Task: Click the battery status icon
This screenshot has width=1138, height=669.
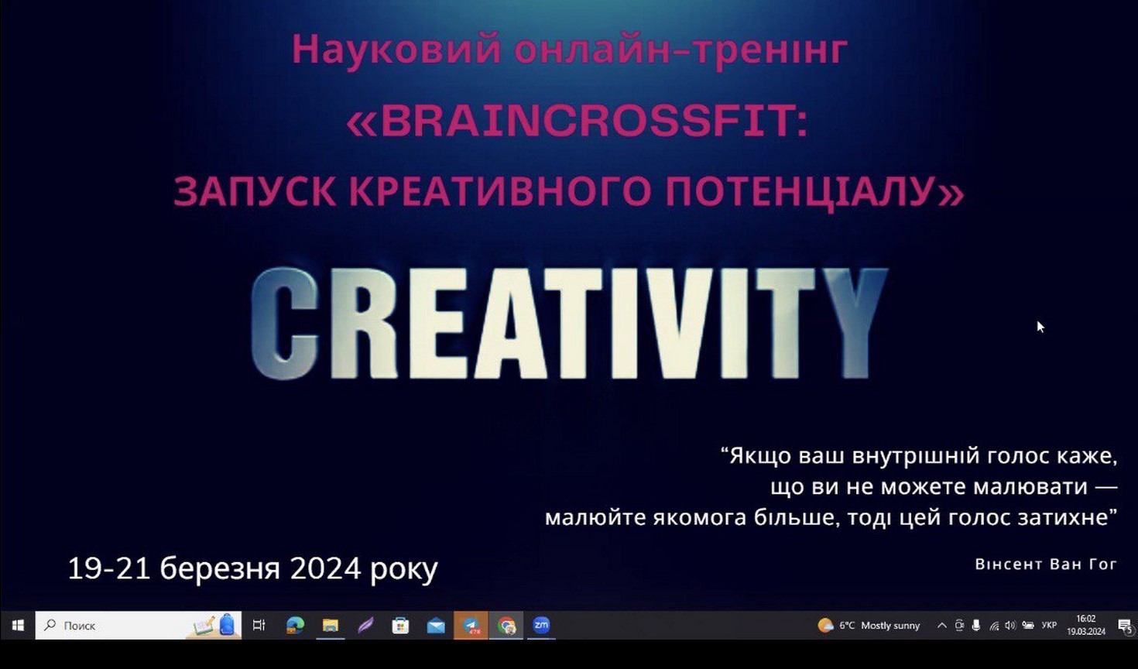Action: (1028, 625)
